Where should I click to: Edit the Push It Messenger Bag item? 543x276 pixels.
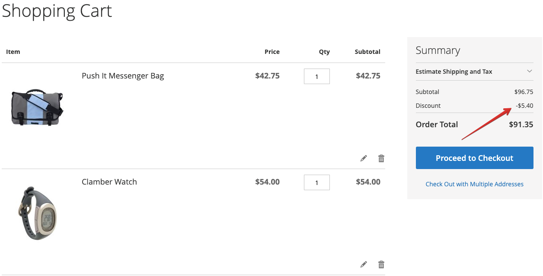[x=364, y=158]
